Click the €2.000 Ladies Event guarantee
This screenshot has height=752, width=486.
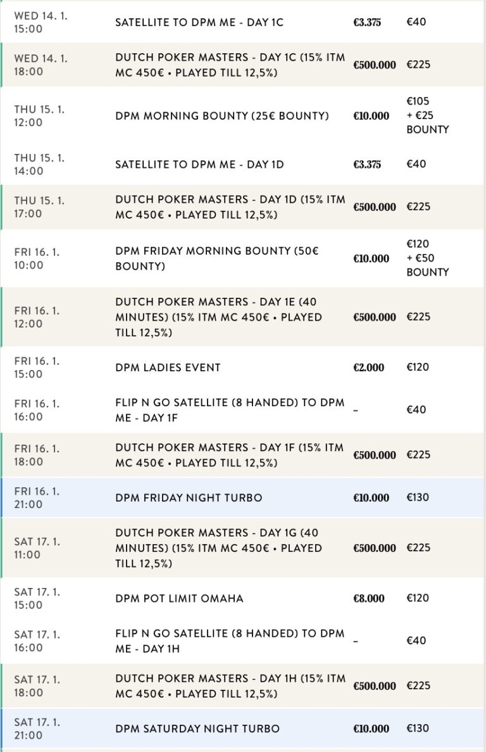pyautogui.click(x=368, y=367)
